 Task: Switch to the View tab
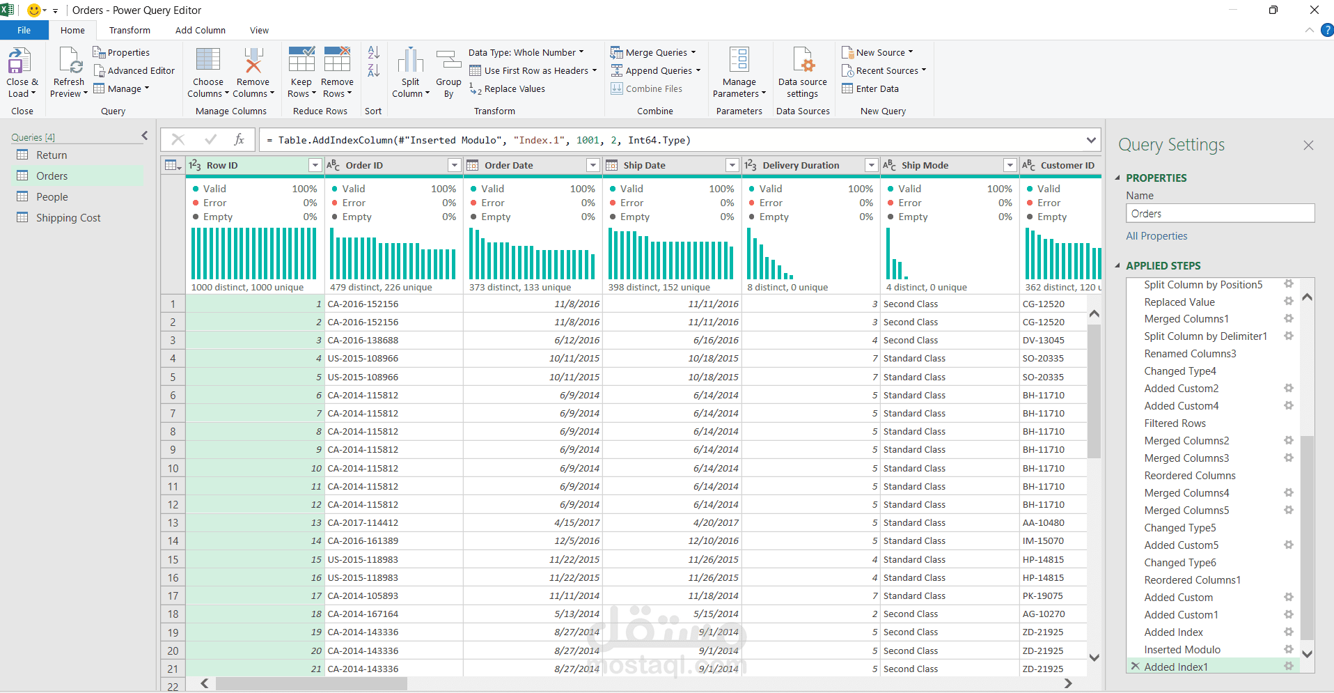click(259, 30)
